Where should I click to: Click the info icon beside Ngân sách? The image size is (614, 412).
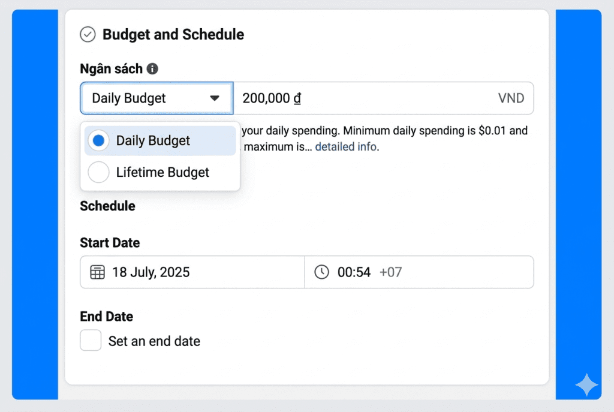point(152,69)
